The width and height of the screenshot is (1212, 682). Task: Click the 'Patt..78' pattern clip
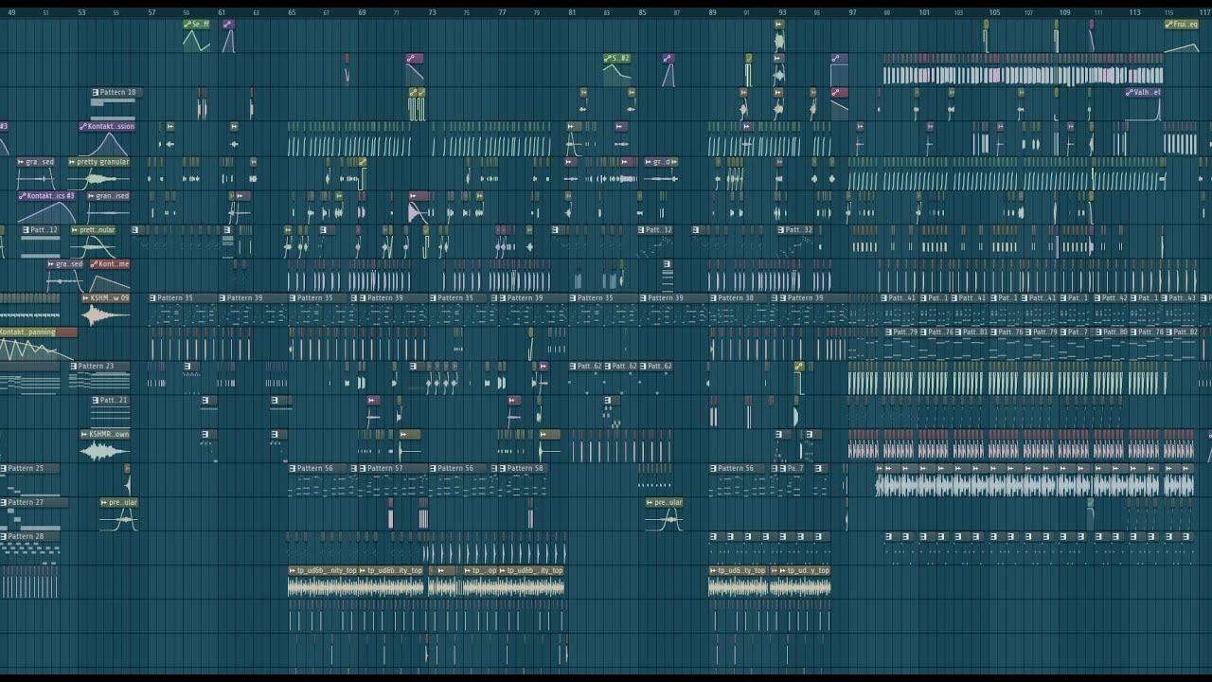[1146, 332]
